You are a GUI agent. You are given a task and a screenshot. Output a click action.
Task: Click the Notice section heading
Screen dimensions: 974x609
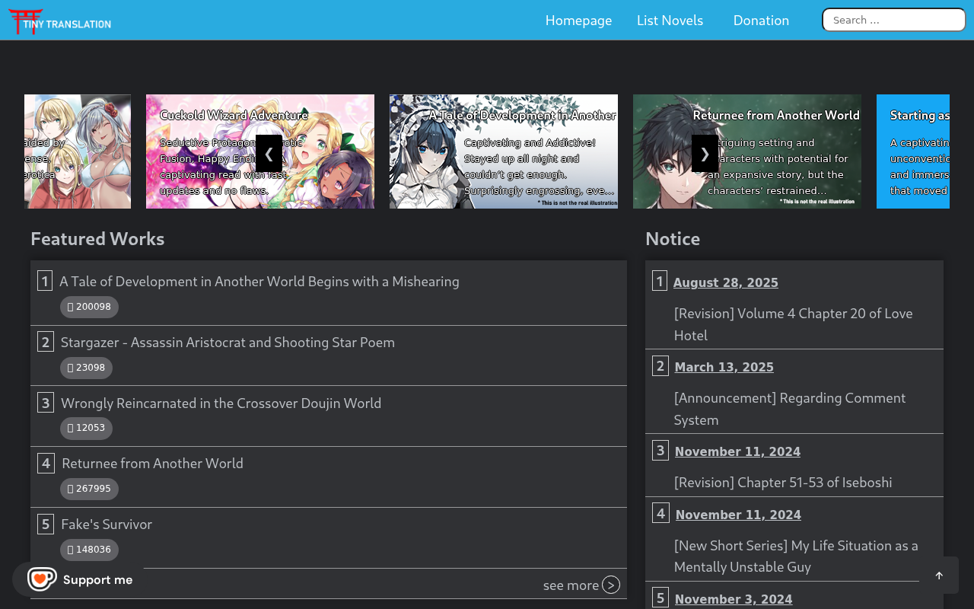[x=673, y=239]
